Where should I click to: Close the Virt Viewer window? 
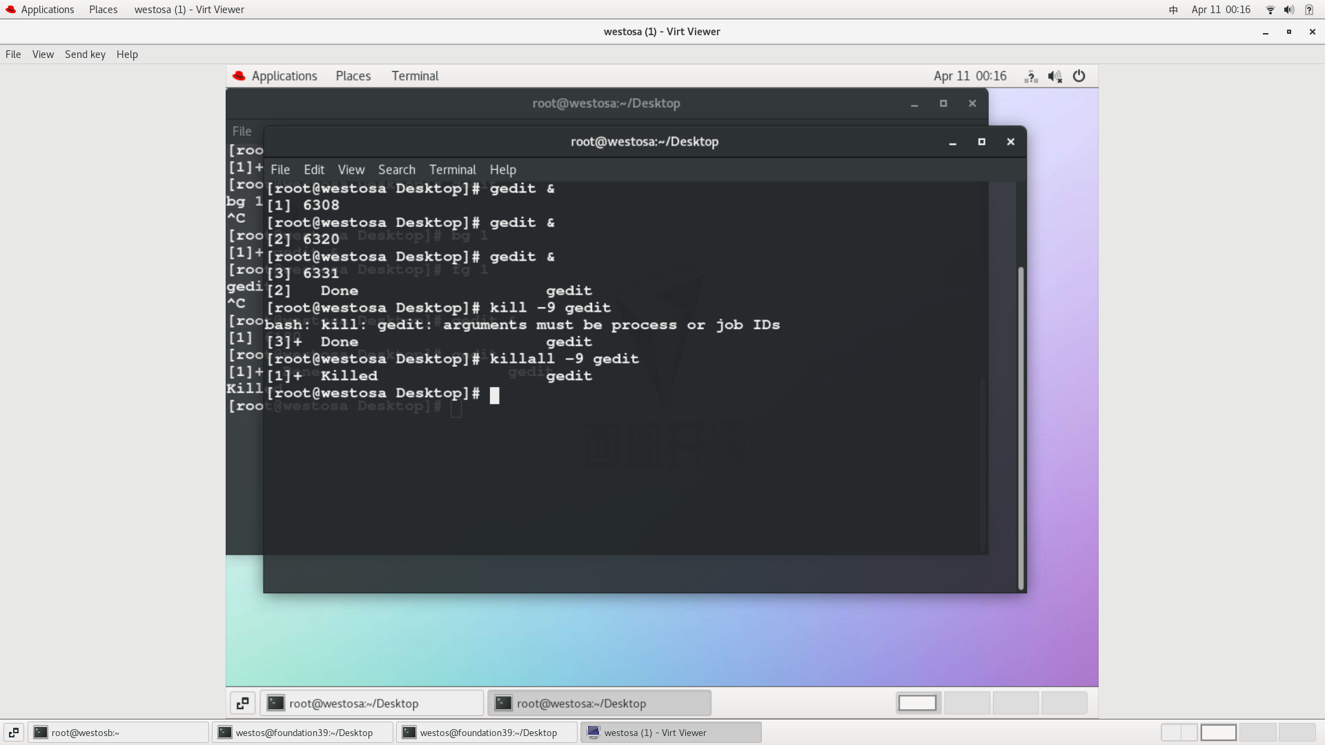[x=1312, y=32]
